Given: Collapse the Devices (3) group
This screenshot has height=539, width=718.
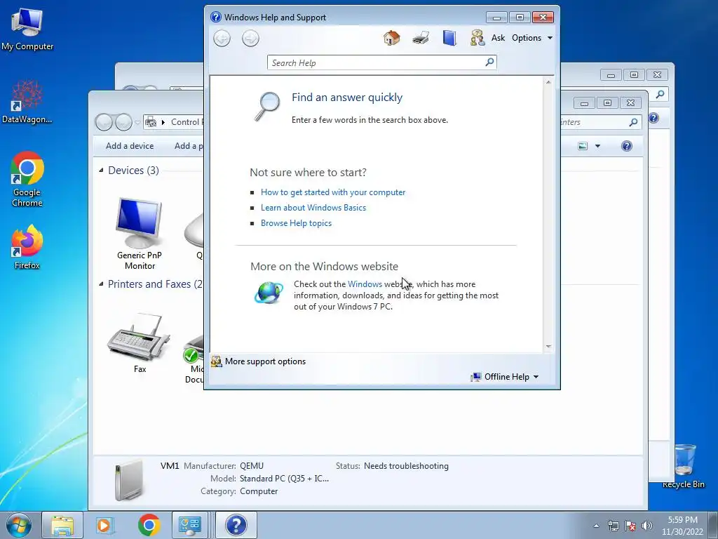Looking at the screenshot, I should [x=101, y=171].
